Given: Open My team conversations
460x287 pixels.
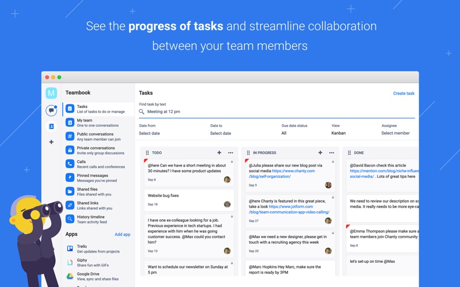Looking at the screenshot, I should (98, 123).
